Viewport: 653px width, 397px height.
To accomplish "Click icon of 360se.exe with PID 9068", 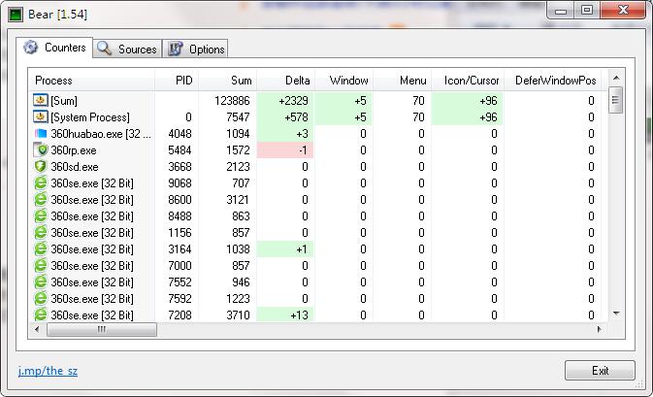I will tap(41, 182).
